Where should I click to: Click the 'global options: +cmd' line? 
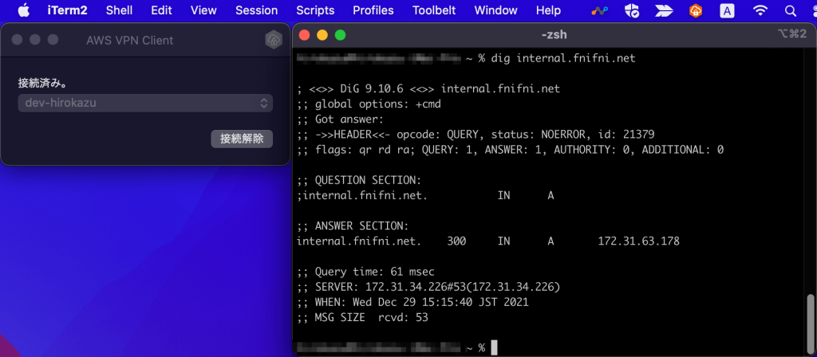pyautogui.click(x=369, y=104)
